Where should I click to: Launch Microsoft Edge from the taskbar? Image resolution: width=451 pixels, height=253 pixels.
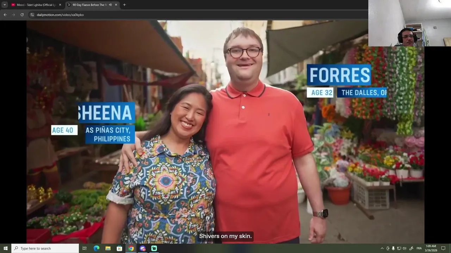pyautogui.click(x=97, y=248)
